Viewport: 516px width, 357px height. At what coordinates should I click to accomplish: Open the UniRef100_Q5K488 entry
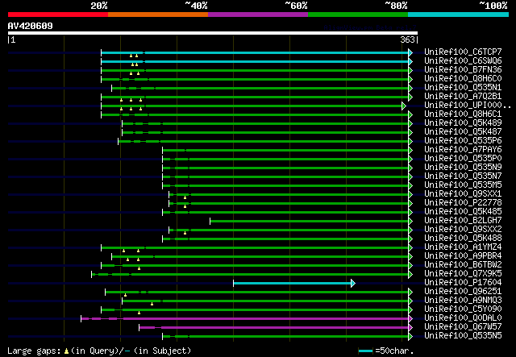click(x=463, y=239)
